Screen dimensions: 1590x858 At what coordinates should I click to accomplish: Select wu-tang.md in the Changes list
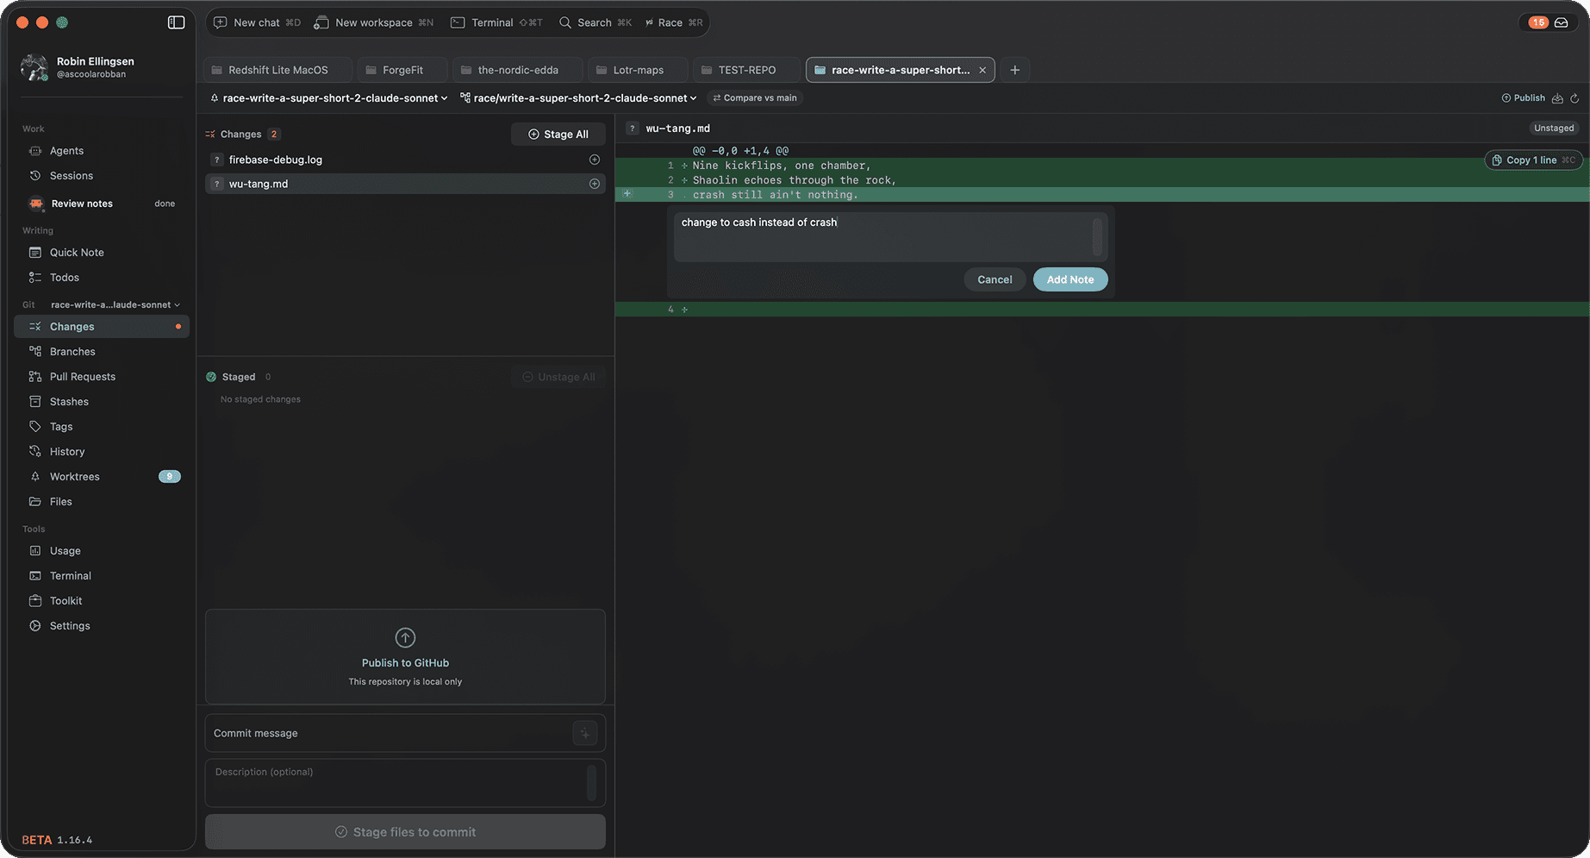[405, 184]
